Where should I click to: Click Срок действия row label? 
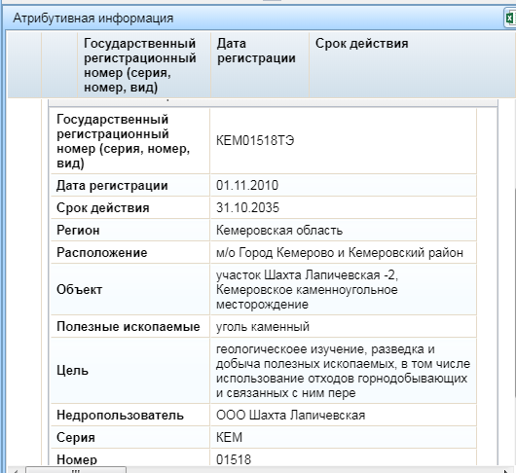(103, 208)
